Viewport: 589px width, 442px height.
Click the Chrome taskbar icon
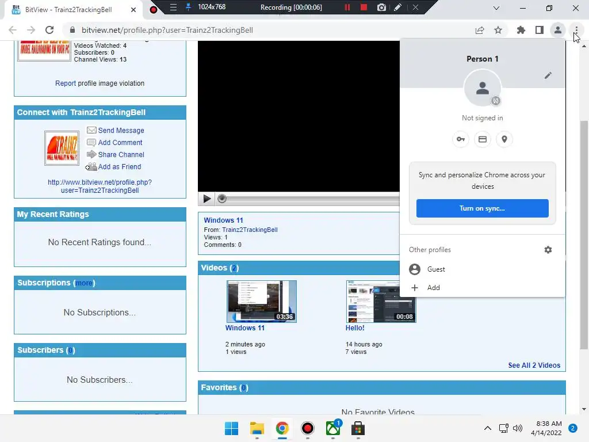pyautogui.click(x=282, y=428)
